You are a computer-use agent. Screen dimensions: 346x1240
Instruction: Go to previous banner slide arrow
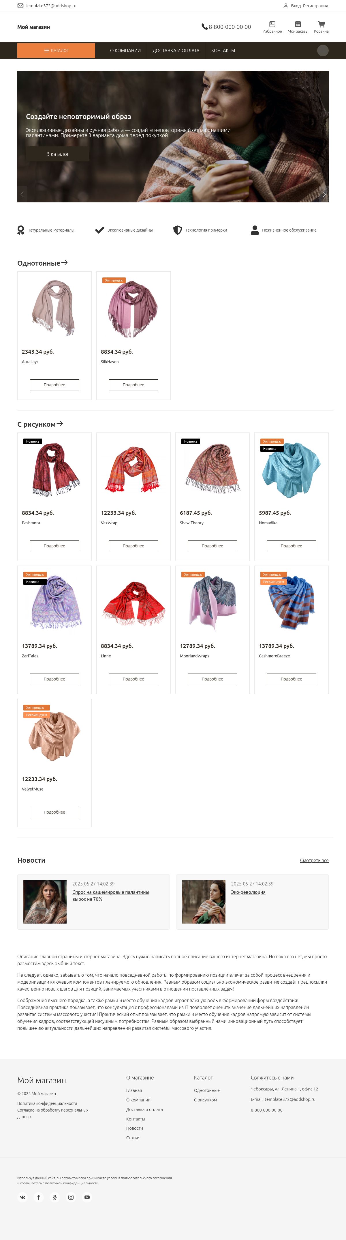tap(22, 195)
